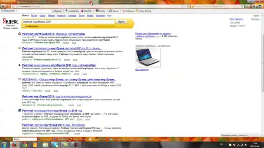Click the browser back arrow button

[x=3, y=7]
